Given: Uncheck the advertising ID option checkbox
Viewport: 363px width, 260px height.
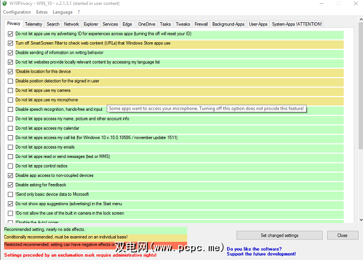Looking at the screenshot, I should pos(10,34).
